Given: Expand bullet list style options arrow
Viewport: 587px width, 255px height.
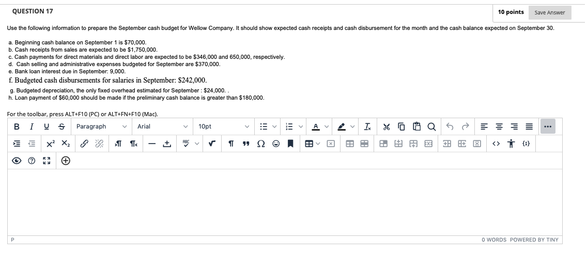Looking at the screenshot, I should [x=274, y=127].
